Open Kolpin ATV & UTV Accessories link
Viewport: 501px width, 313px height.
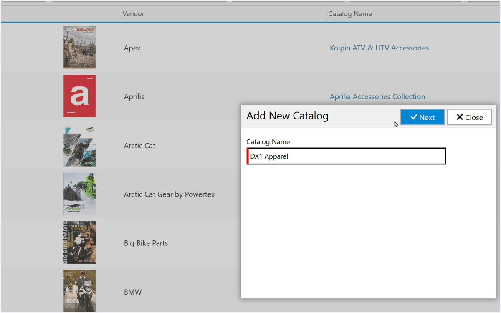(379, 48)
